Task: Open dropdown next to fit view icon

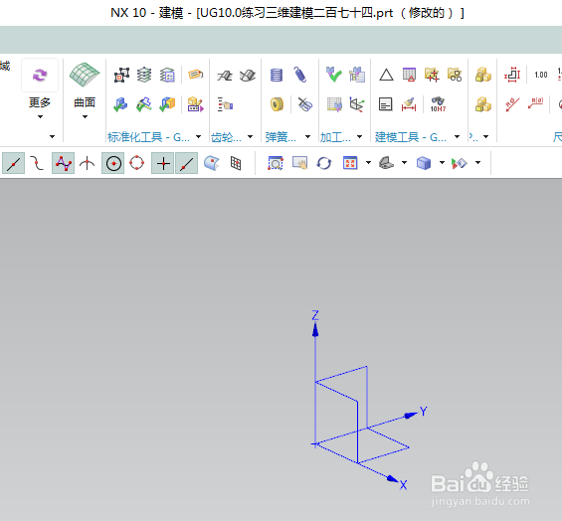Action: point(368,163)
